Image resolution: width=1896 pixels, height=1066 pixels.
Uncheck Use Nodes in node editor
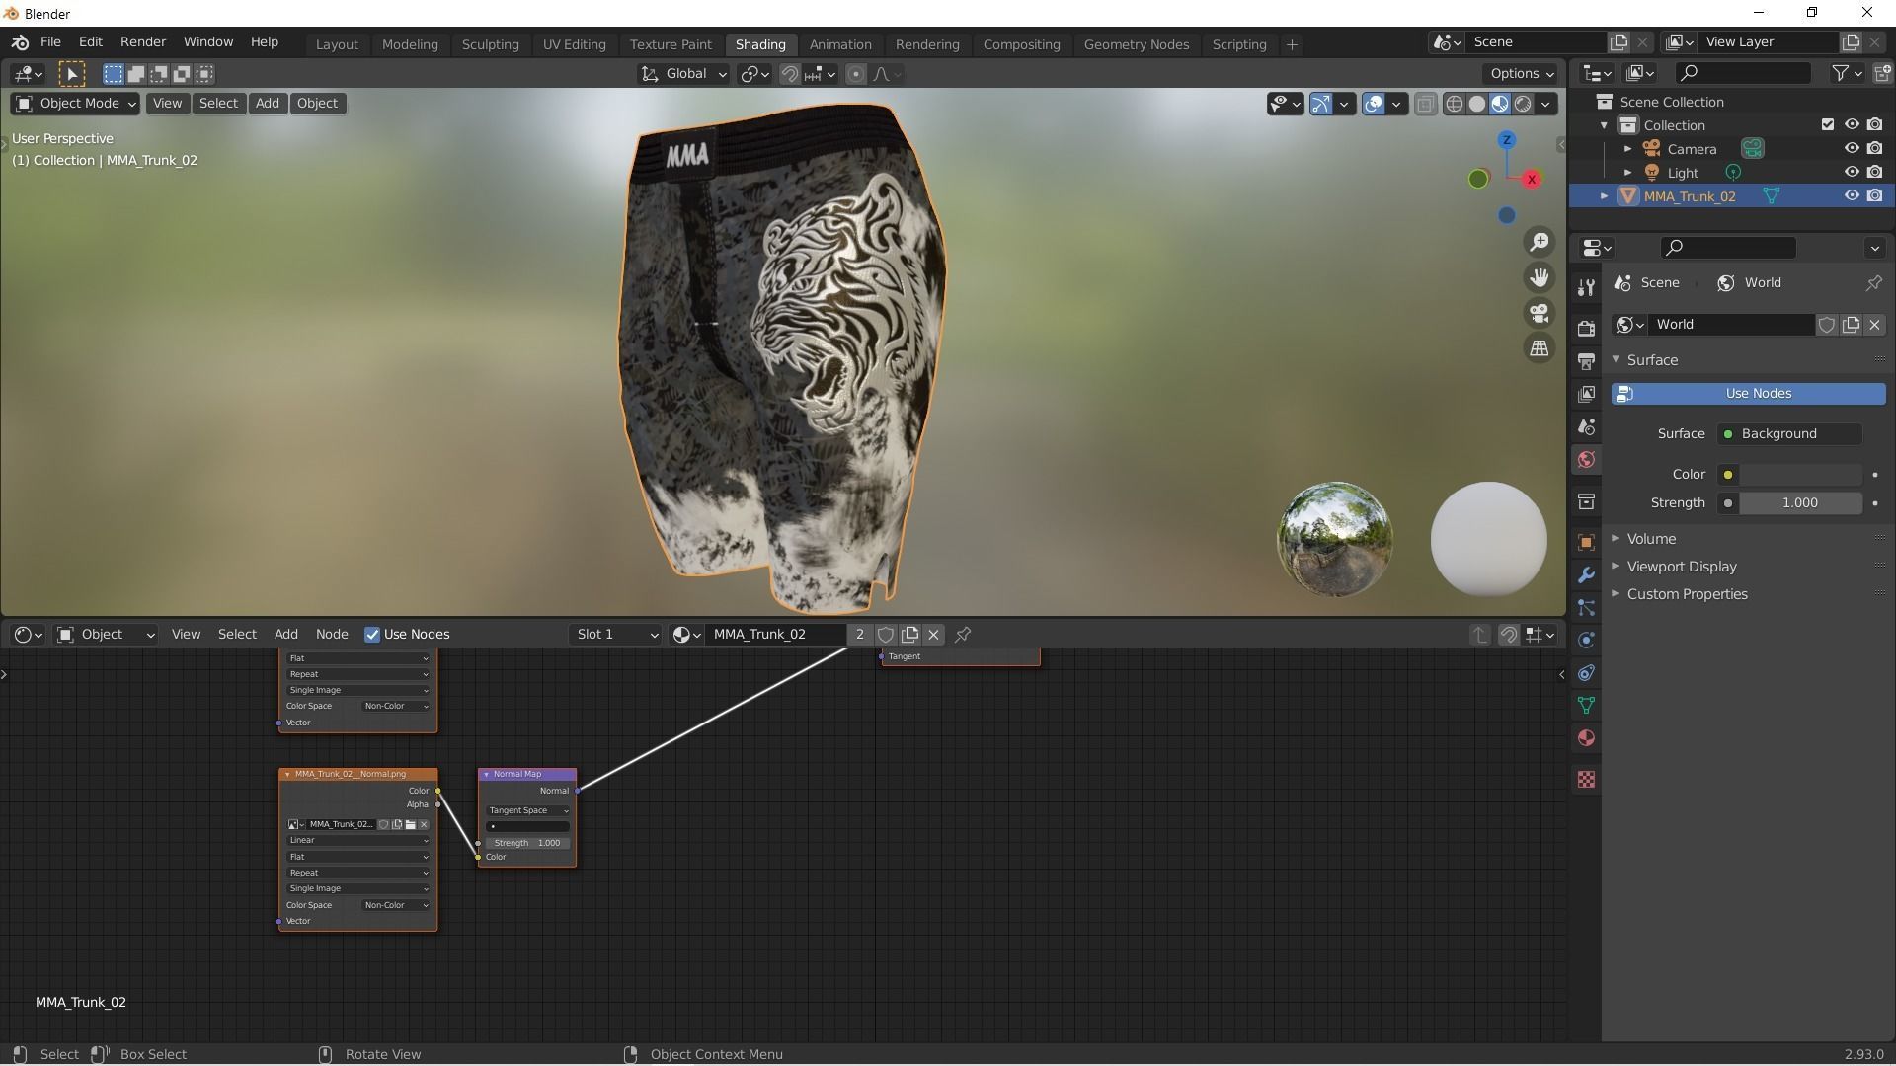372,635
